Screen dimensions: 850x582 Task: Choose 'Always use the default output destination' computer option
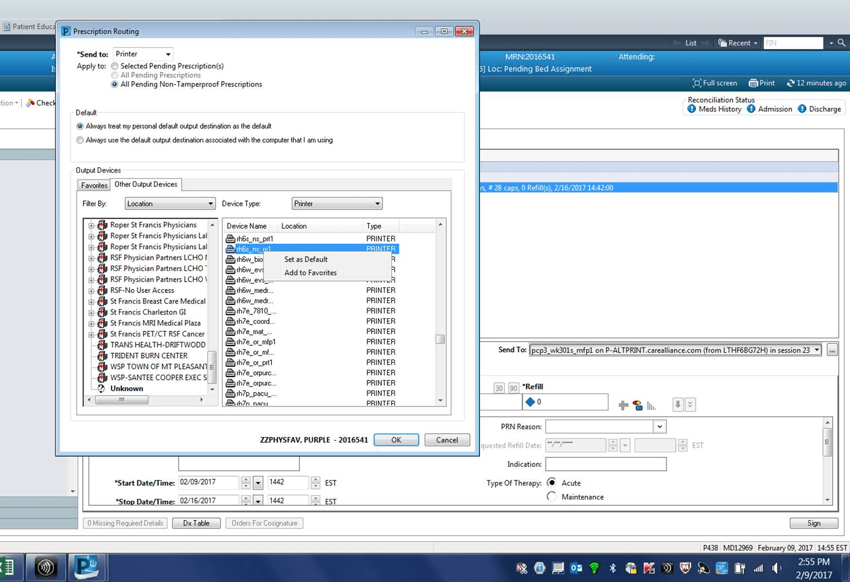coord(80,140)
